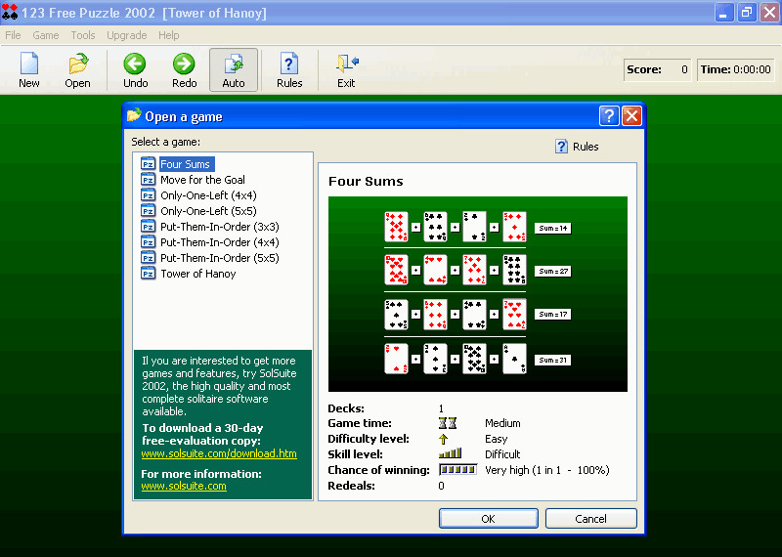The width and height of the screenshot is (782, 557).
Task: Click the hourglass Game time icon
Action: pyautogui.click(x=448, y=423)
